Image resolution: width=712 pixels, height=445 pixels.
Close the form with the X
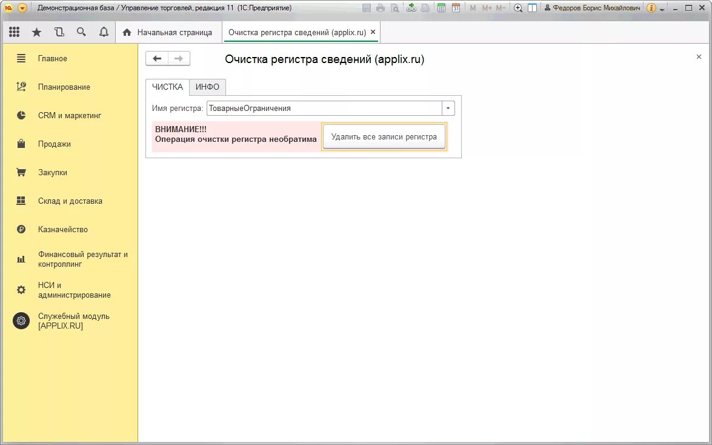[x=699, y=57]
